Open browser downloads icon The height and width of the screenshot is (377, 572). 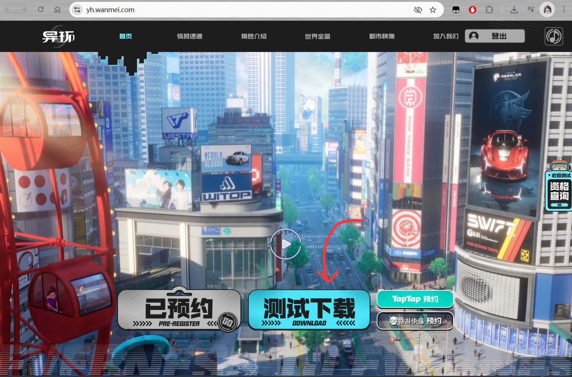514,10
